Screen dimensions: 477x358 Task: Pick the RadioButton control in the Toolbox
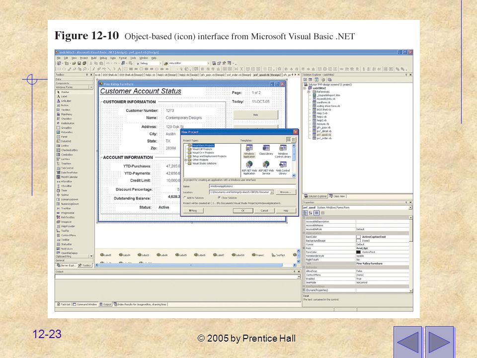click(66, 123)
